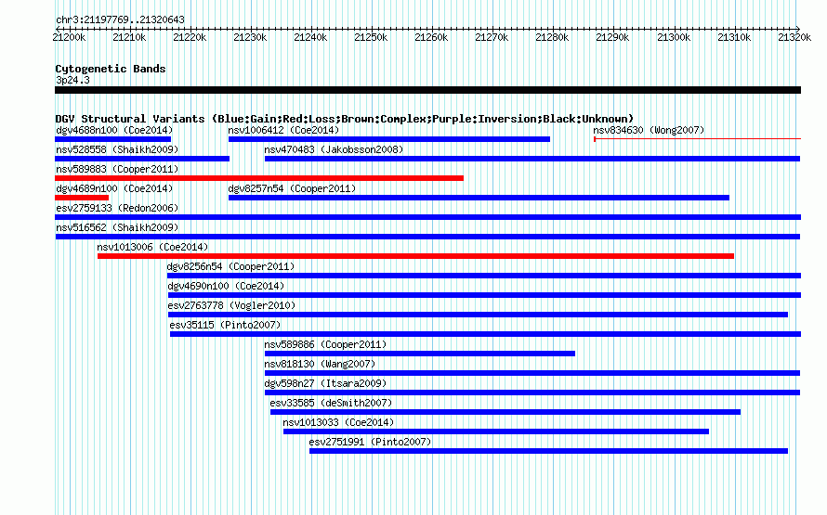Open nsv834630 (Wong2007) variant label
This screenshot has height=515, width=827.
[649, 130]
